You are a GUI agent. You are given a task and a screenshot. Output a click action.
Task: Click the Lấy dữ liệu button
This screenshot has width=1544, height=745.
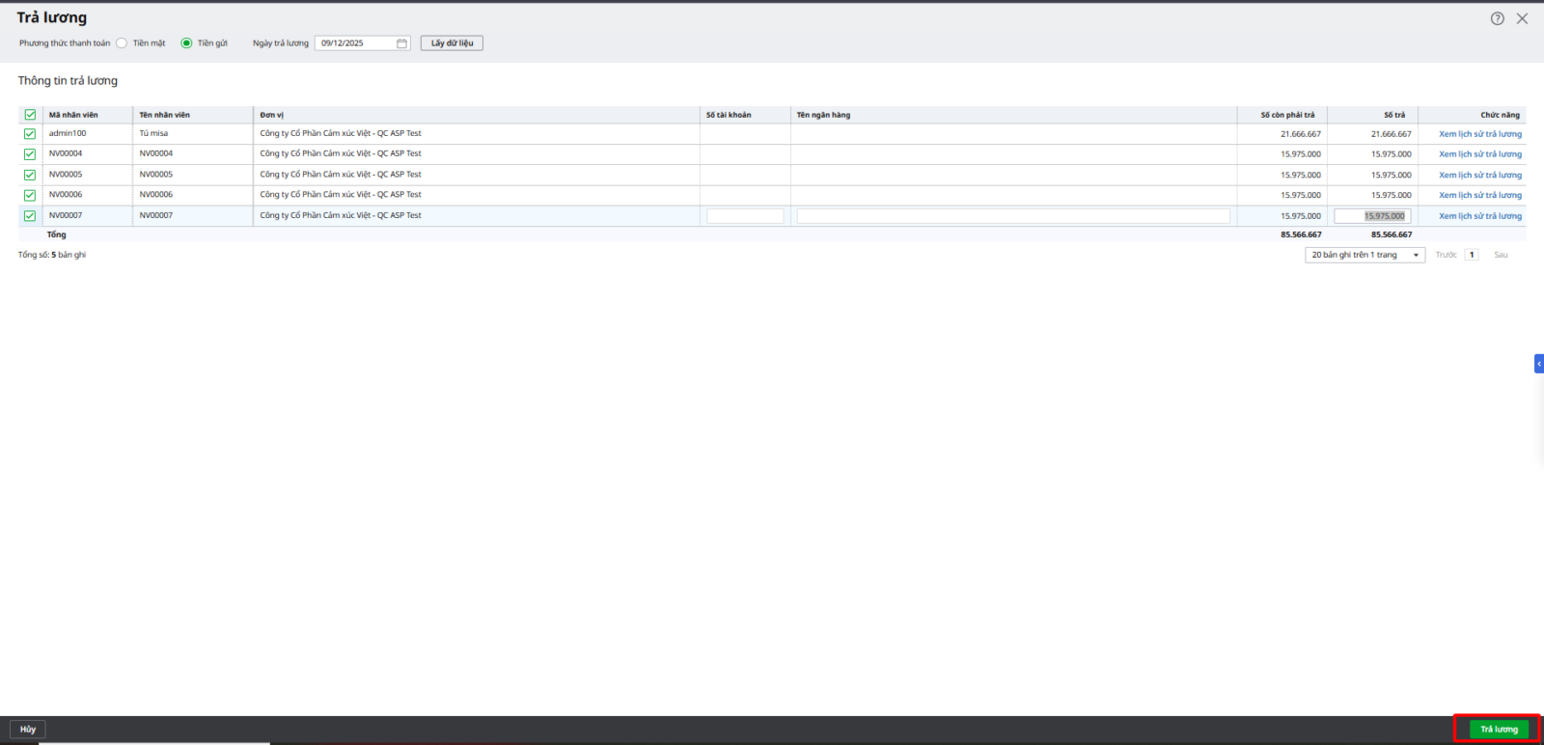(452, 43)
